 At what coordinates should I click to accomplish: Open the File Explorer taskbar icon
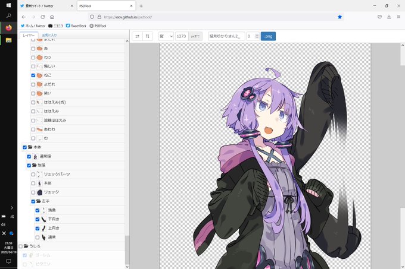tap(8, 40)
